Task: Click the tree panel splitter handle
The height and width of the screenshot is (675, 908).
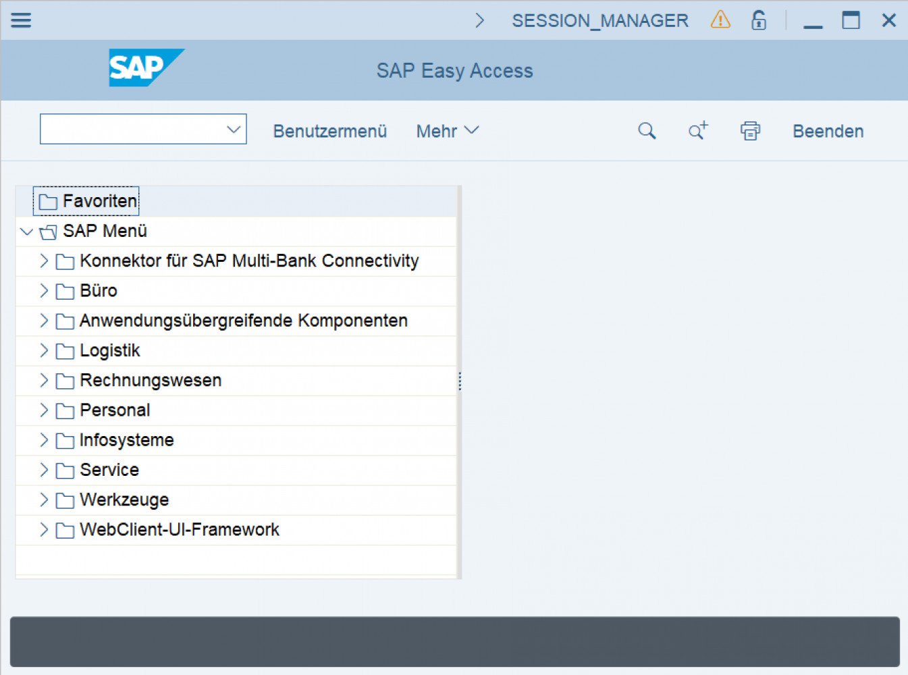Action: pyautogui.click(x=460, y=381)
